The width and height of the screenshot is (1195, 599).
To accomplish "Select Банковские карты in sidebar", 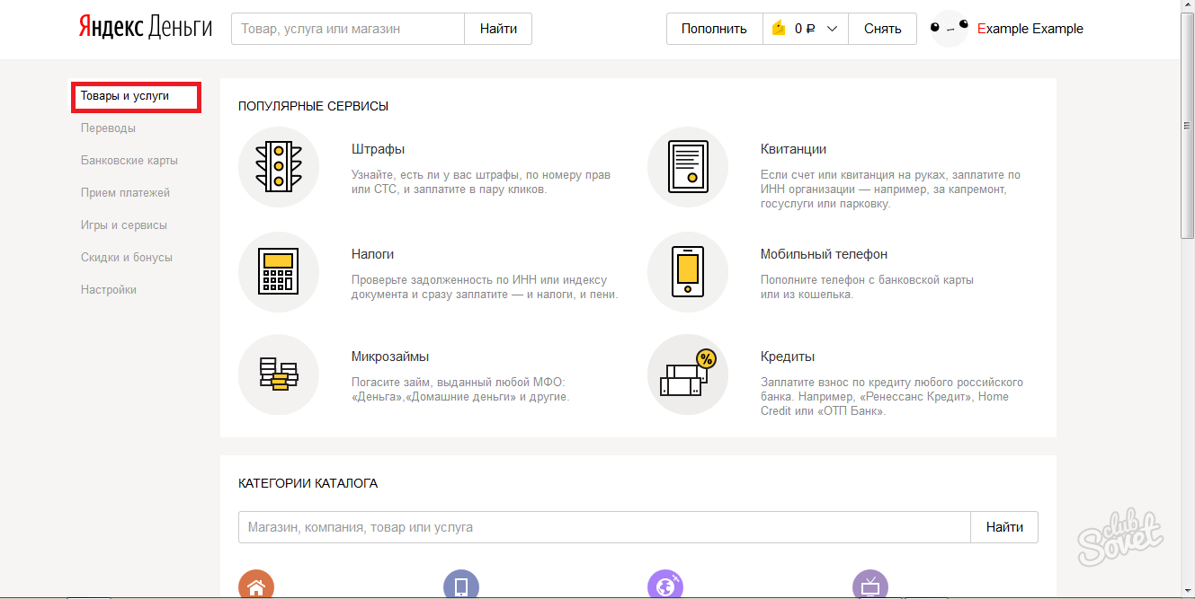I will click(x=129, y=161).
